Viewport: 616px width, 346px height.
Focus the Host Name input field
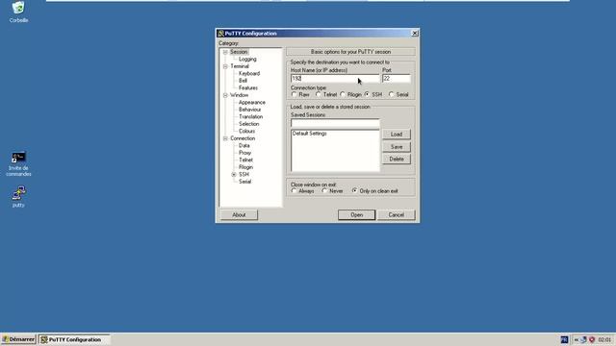click(x=335, y=79)
